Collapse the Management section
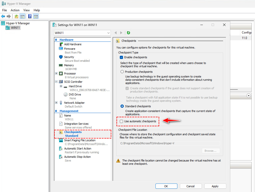255x192 pixels. coord(56,111)
